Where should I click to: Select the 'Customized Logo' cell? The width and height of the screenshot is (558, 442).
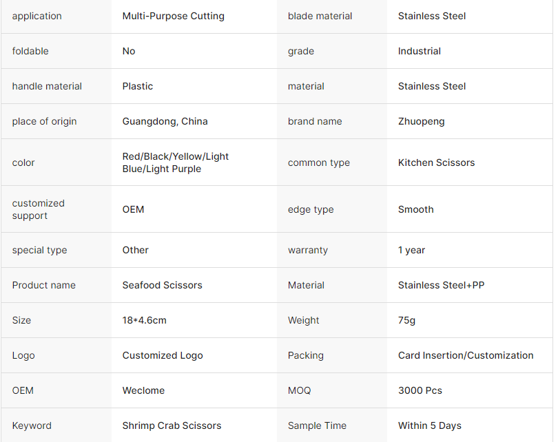tap(163, 355)
